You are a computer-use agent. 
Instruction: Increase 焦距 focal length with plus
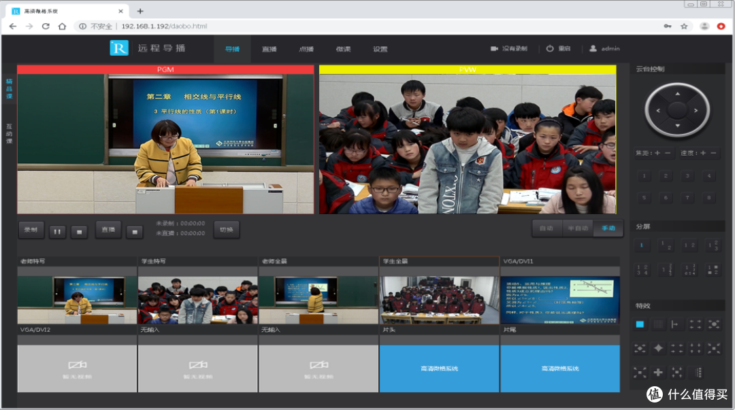tap(657, 153)
